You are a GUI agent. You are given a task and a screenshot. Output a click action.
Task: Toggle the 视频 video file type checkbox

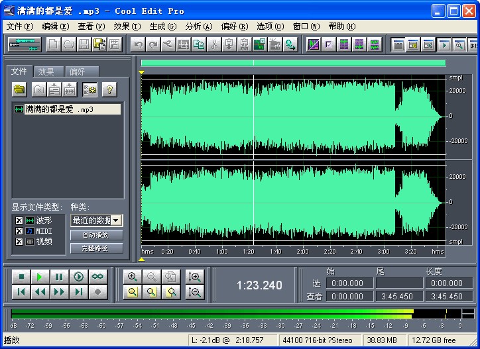[x=19, y=242]
